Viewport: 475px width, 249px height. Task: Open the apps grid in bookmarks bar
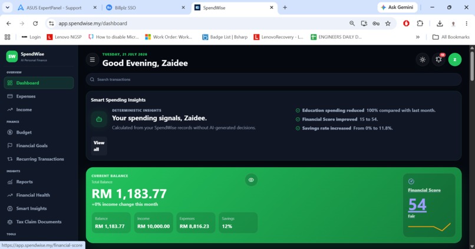coord(8,37)
